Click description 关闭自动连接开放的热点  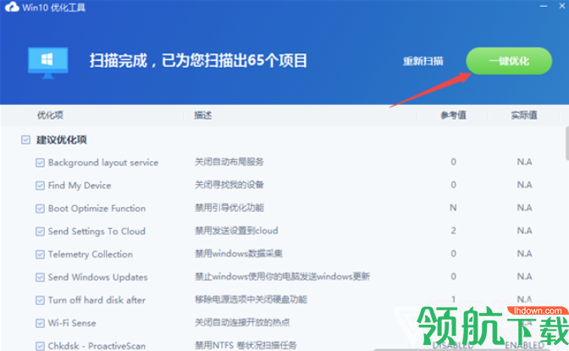click(242, 322)
